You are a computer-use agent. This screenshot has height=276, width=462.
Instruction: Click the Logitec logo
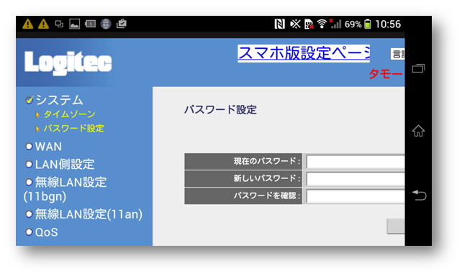tap(68, 63)
